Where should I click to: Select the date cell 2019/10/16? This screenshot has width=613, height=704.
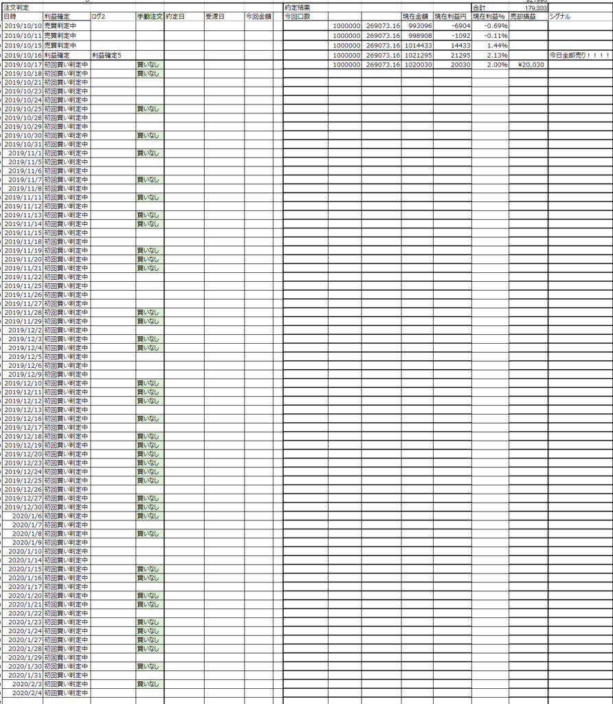[23, 55]
